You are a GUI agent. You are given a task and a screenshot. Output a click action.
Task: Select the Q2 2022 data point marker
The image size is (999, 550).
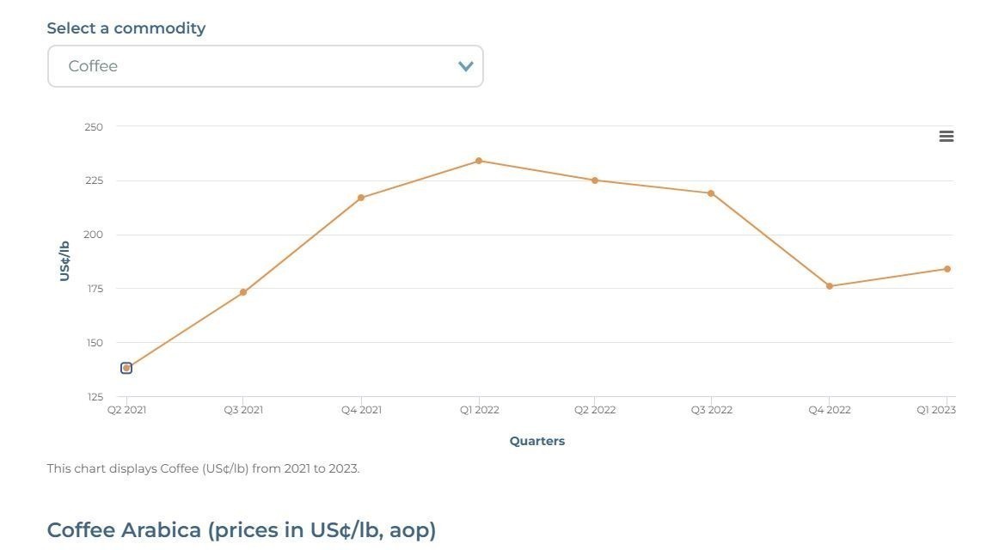point(595,180)
